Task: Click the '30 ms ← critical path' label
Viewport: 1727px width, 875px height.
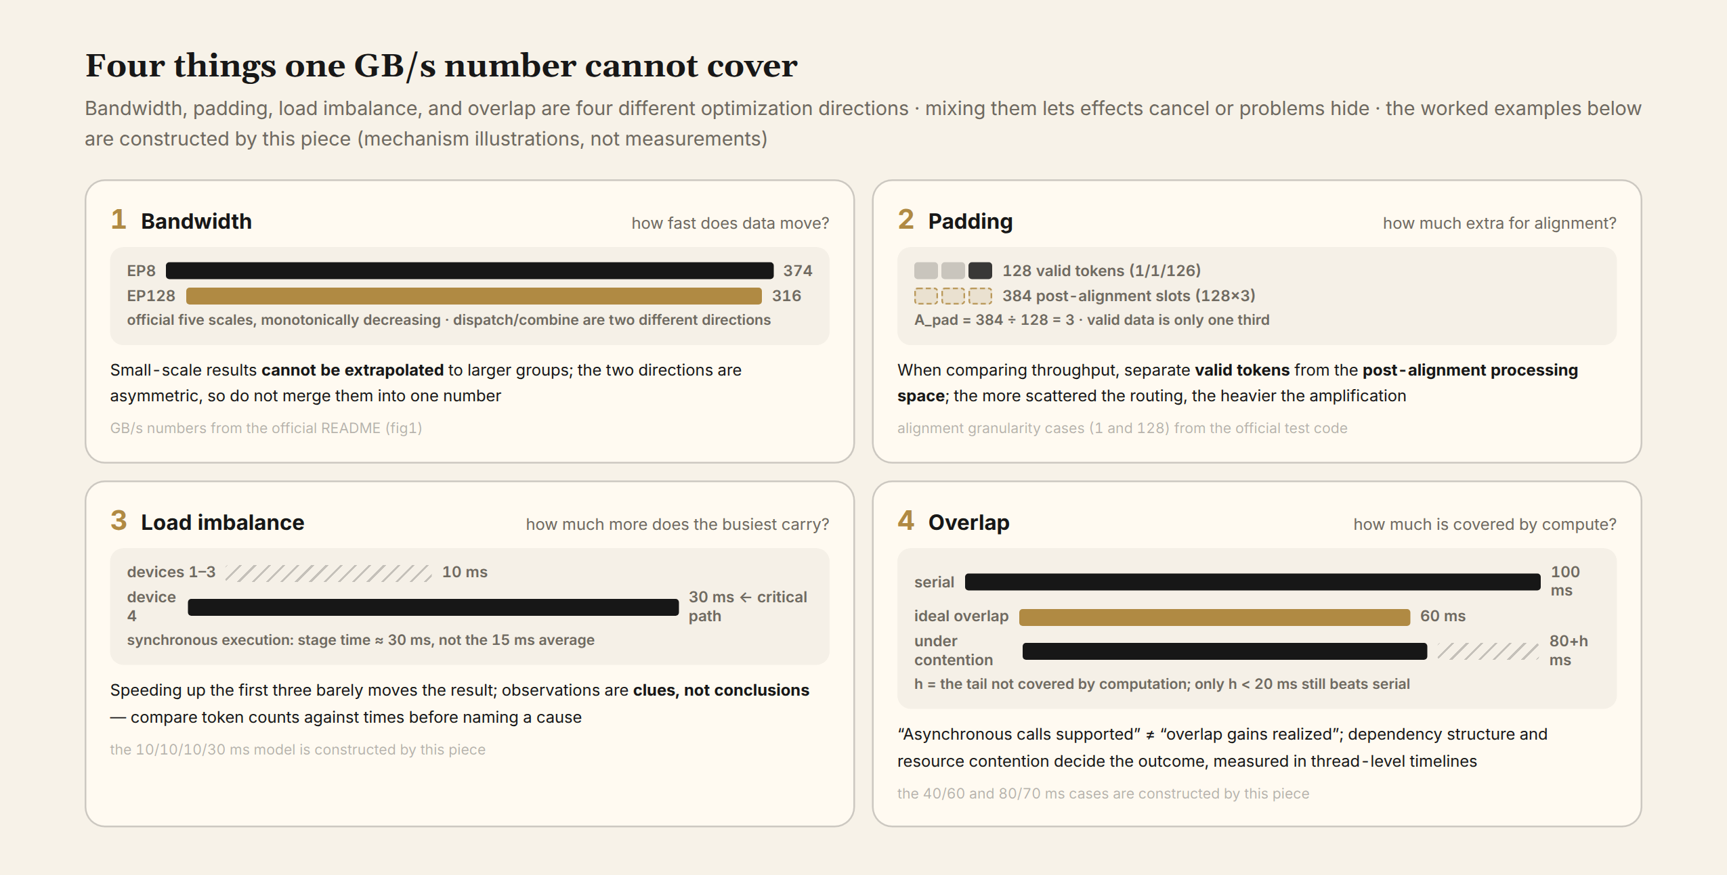Action: click(748, 606)
